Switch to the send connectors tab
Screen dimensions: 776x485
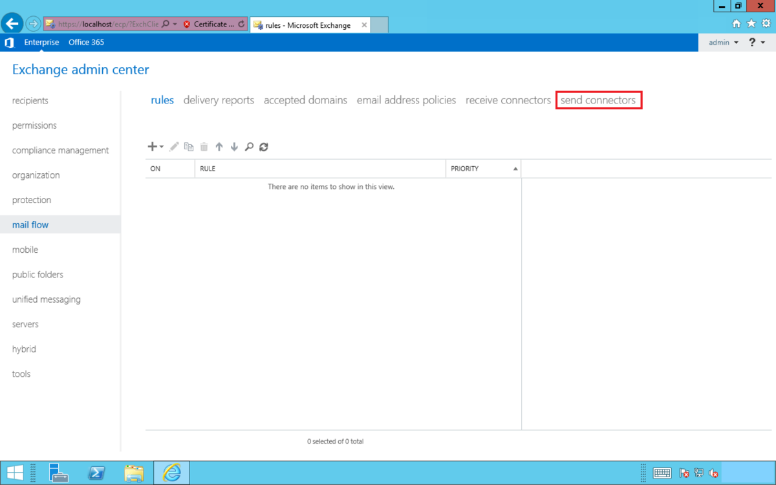point(598,100)
